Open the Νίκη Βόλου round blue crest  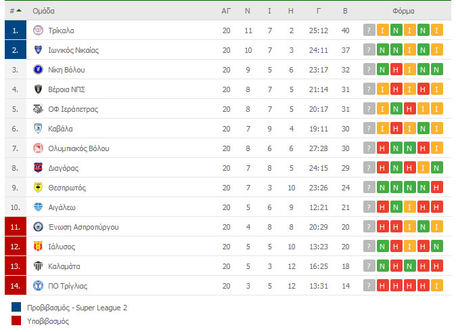coord(38,70)
